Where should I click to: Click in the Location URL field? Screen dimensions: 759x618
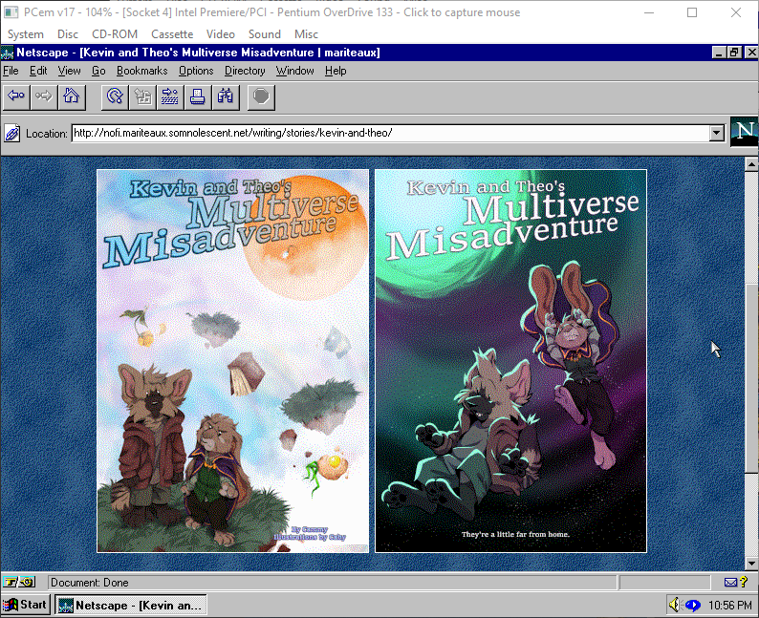(382, 133)
